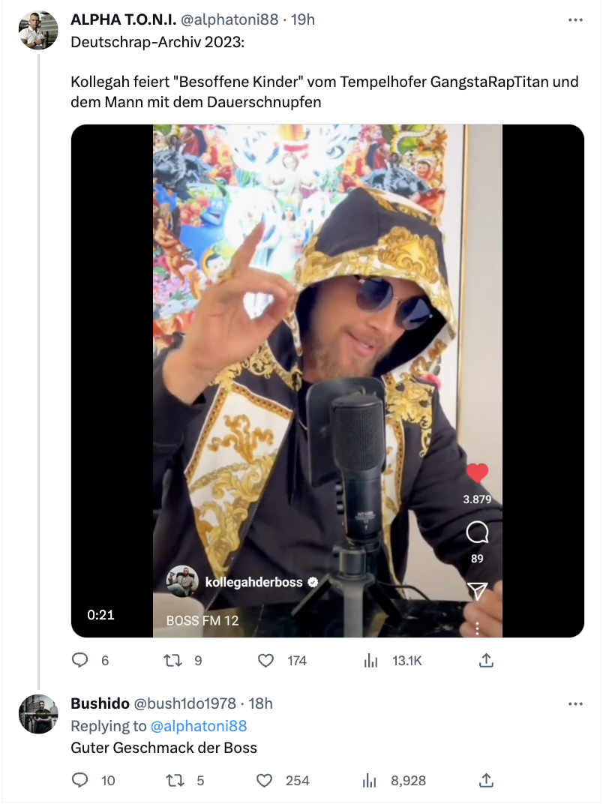Play the embedded Kollegah video
Viewport: 603px width, 804px height.
coord(328,381)
